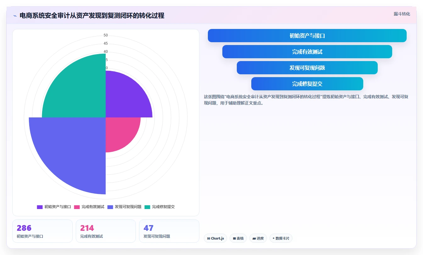Toggle the indigo 发现可复现问题 legend swatch
This screenshot has height=255, width=423.
pos(110,207)
